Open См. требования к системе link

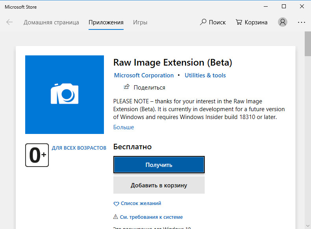148,217
